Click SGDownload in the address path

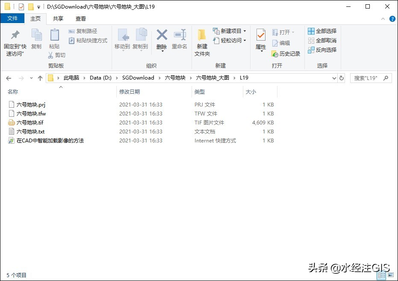coord(138,78)
